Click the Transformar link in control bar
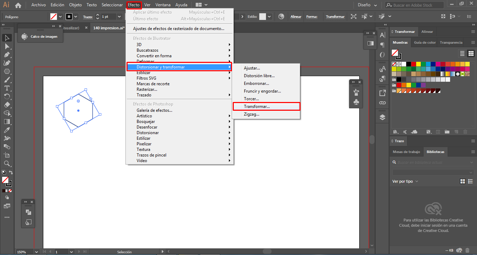 point(335,17)
